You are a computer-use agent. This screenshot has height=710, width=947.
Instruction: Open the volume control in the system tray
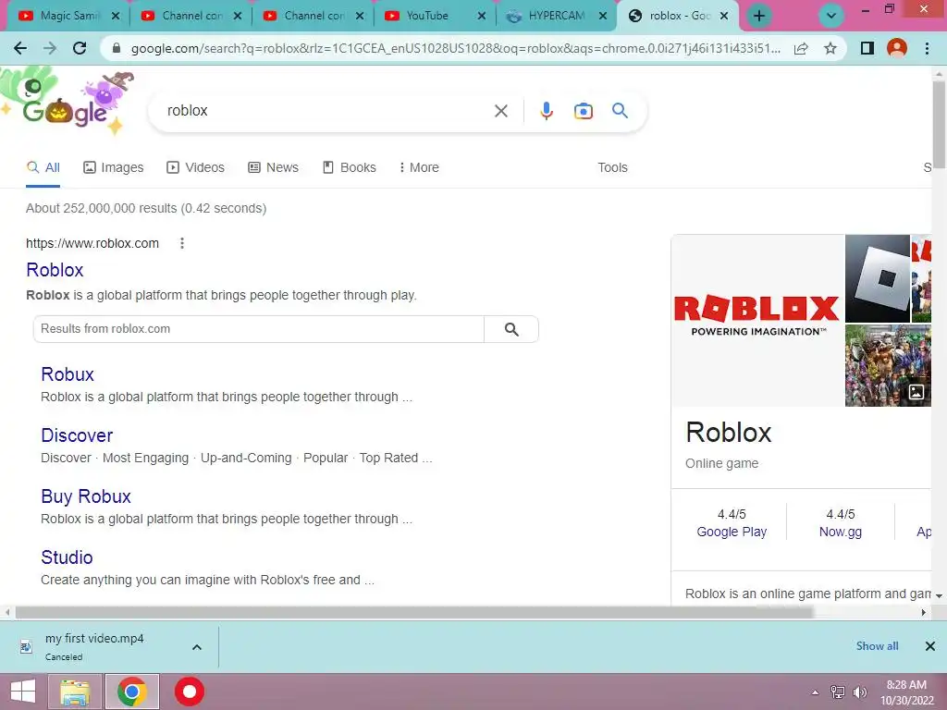click(x=859, y=692)
